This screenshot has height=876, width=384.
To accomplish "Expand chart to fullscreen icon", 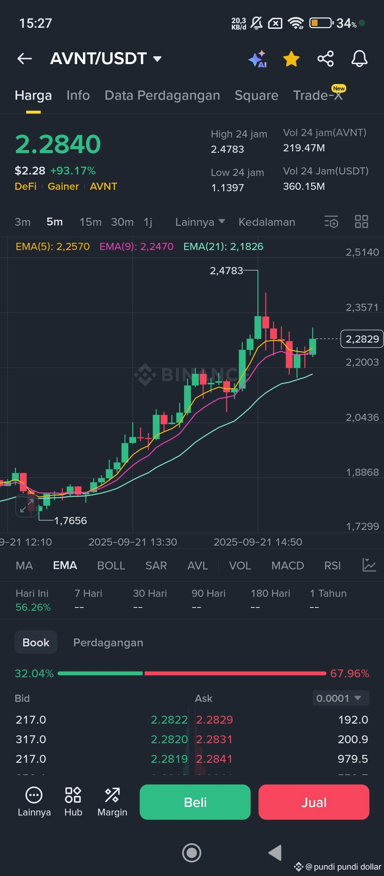I will coord(27,506).
